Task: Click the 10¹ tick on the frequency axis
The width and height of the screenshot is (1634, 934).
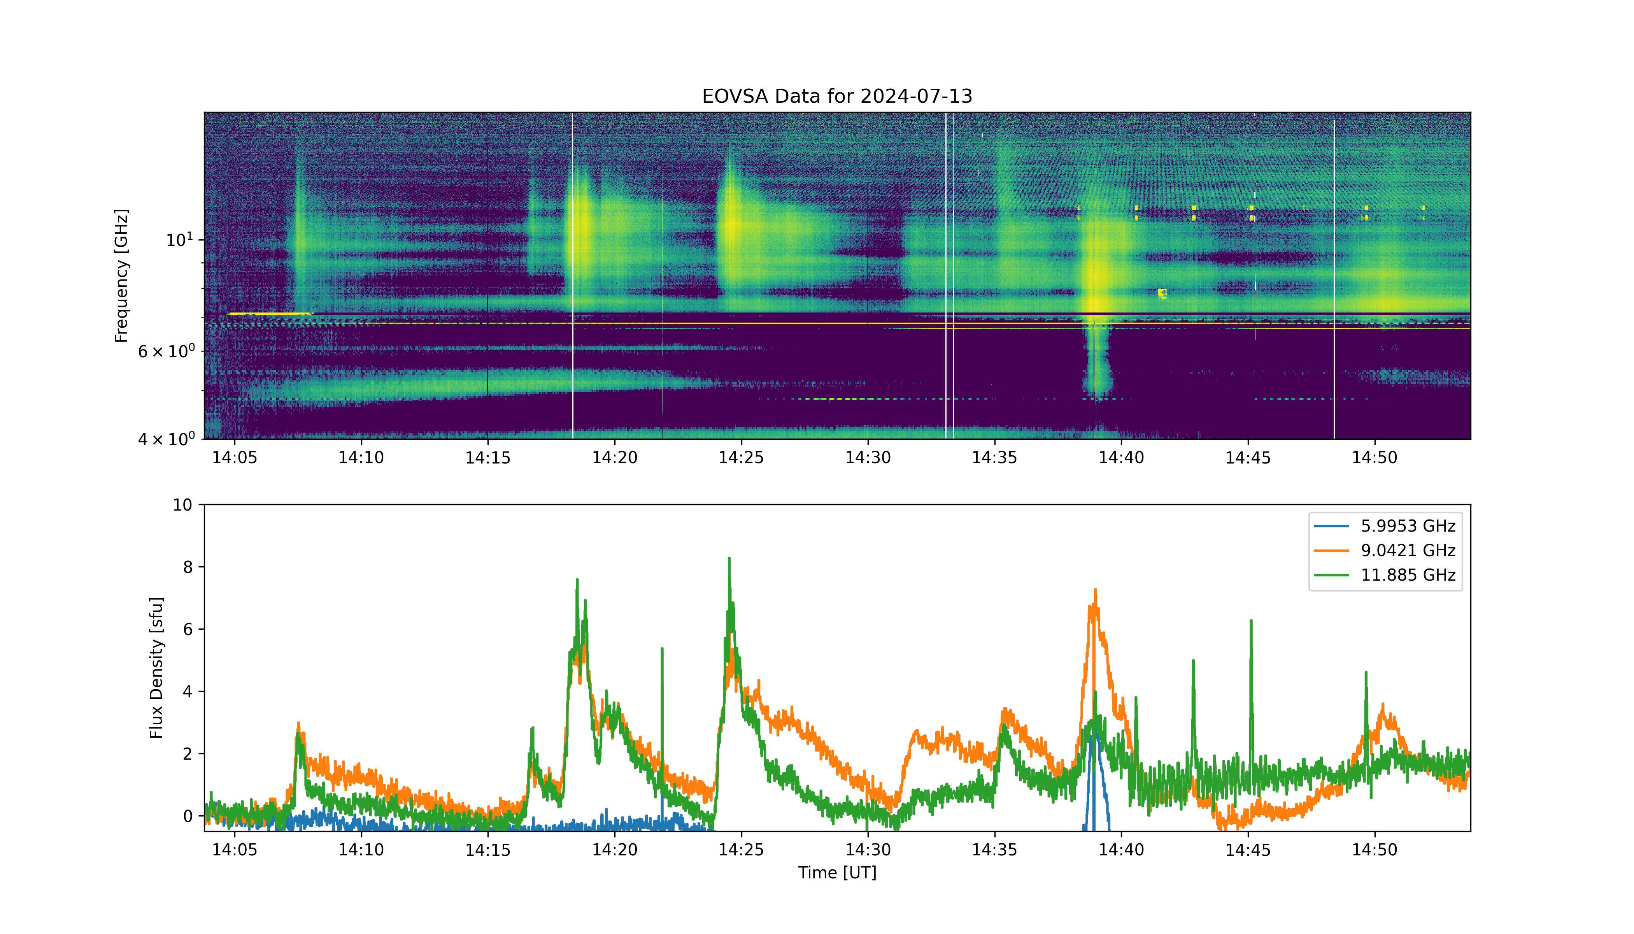Action: pos(179,239)
